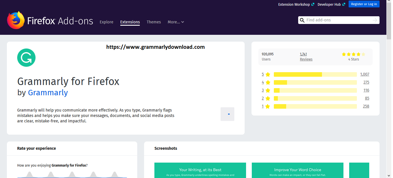Screen dimensions: 393x178
Task: Click the 3-star rating number link
Action: click(263, 90)
